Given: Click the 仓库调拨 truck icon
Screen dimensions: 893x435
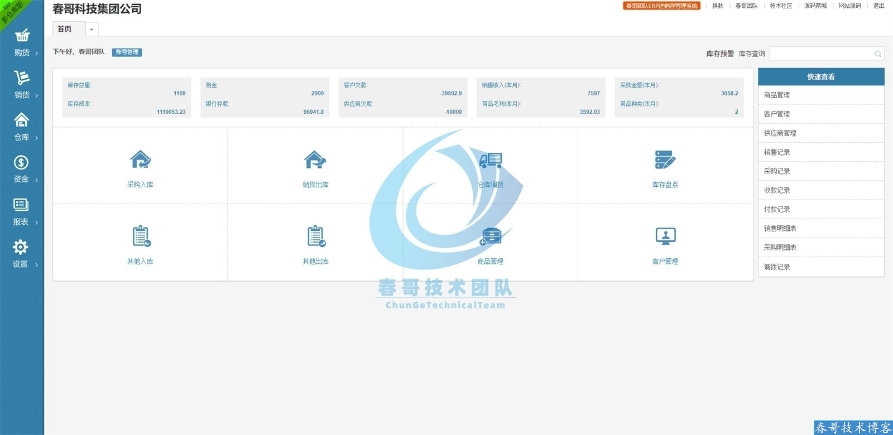Looking at the screenshot, I should pyautogui.click(x=490, y=161).
